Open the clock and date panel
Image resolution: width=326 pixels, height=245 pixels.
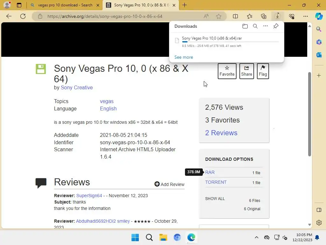302,237
